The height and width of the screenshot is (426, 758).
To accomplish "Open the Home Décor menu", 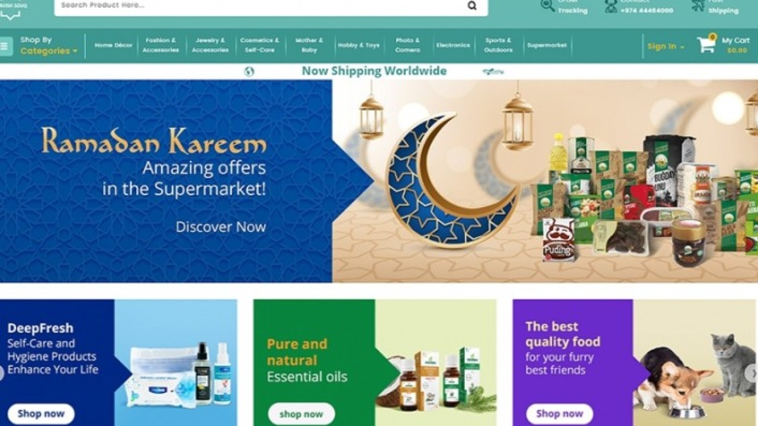I will pyautogui.click(x=113, y=45).
